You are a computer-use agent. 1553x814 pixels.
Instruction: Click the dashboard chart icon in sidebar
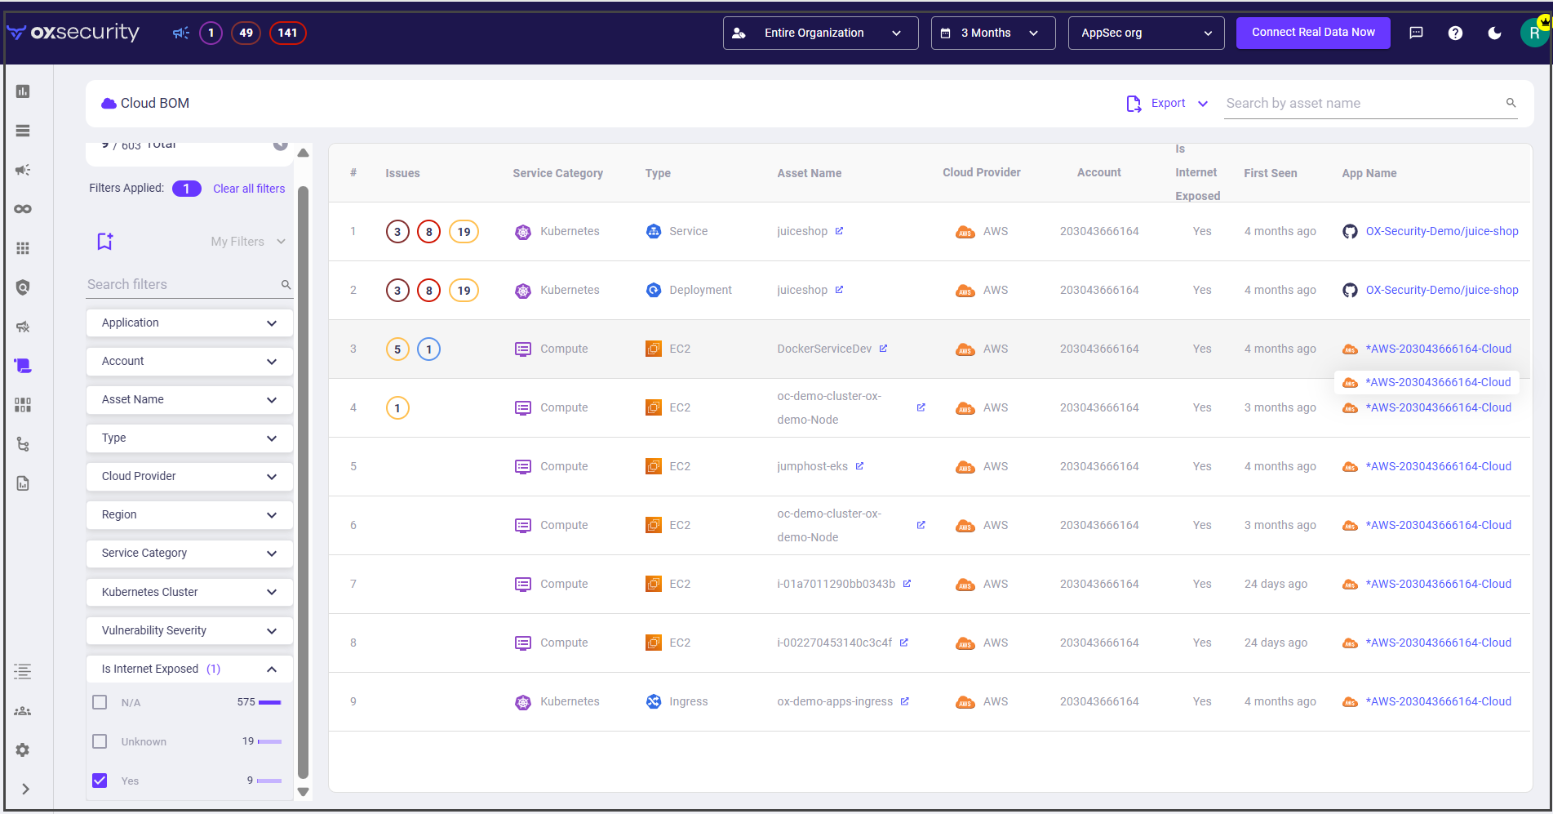pyautogui.click(x=23, y=91)
